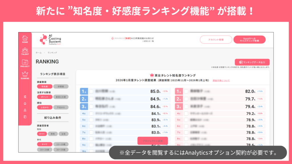Screen dimensions: 292x164
Task: Open the HOME icon in sidebar
Action: (25, 39)
